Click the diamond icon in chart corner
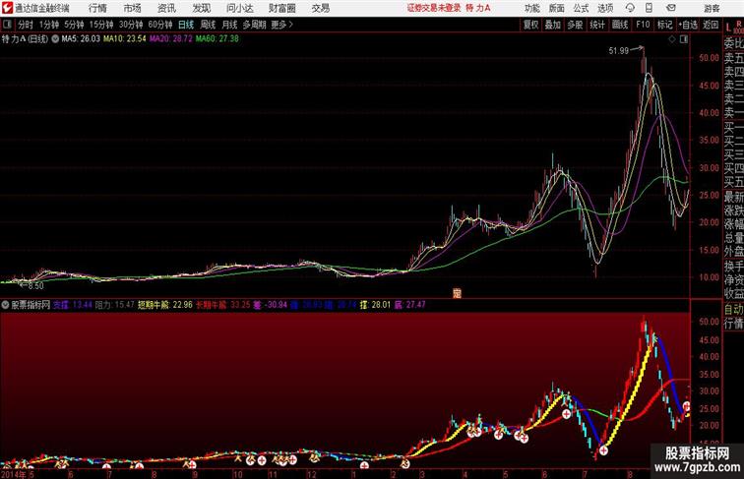Viewport: 744px width, 479px height. 672,39
